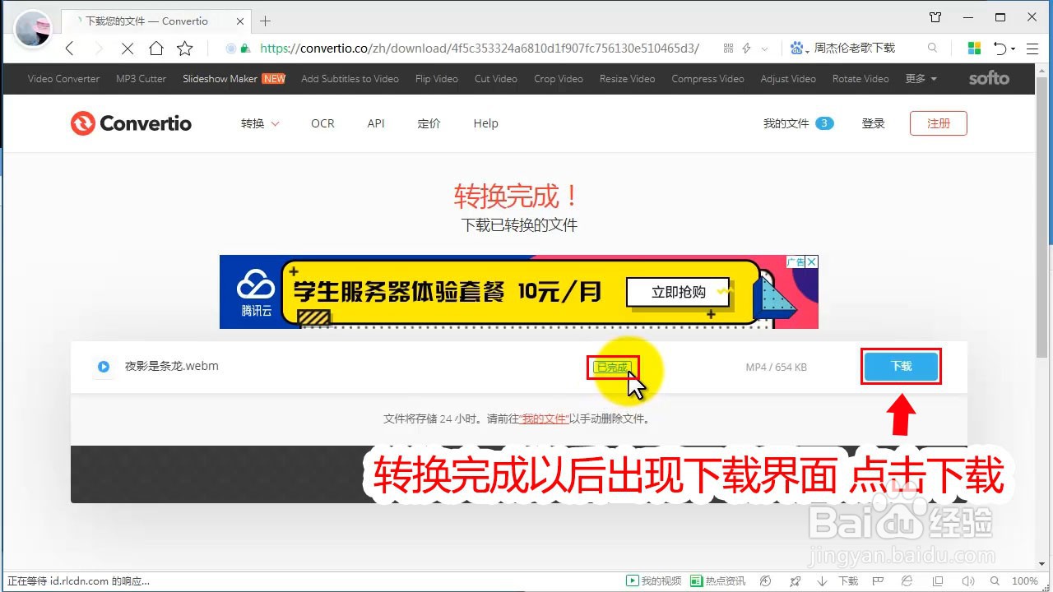Screen dimensions: 1053x592
Task: Click the 已完成 status label
Action: (x=612, y=368)
